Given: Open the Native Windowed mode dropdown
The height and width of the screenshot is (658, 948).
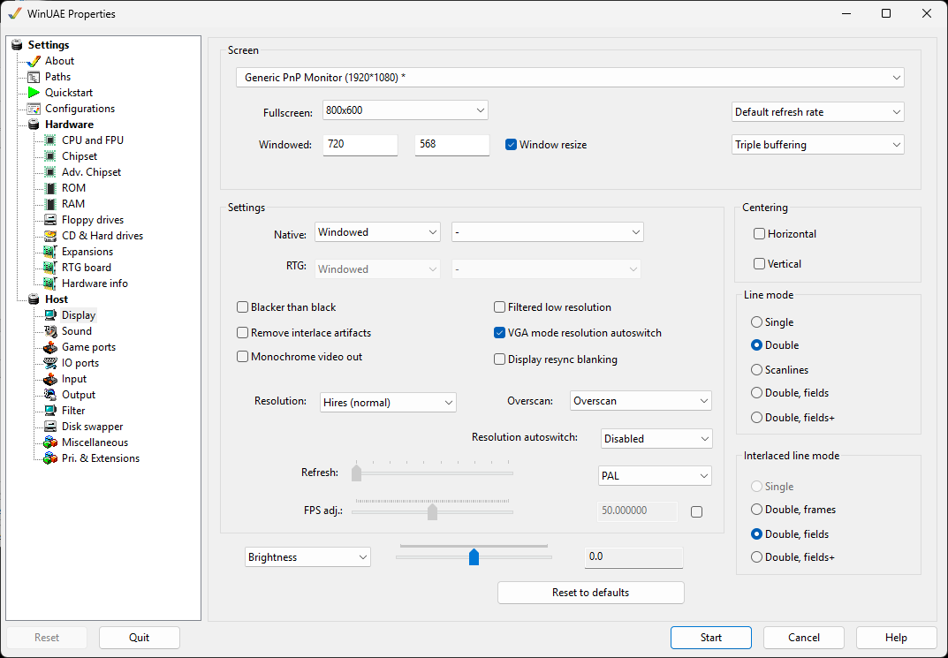Looking at the screenshot, I should point(377,232).
